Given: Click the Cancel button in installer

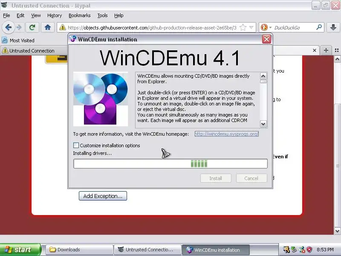Looking at the screenshot, I should [251, 178].
